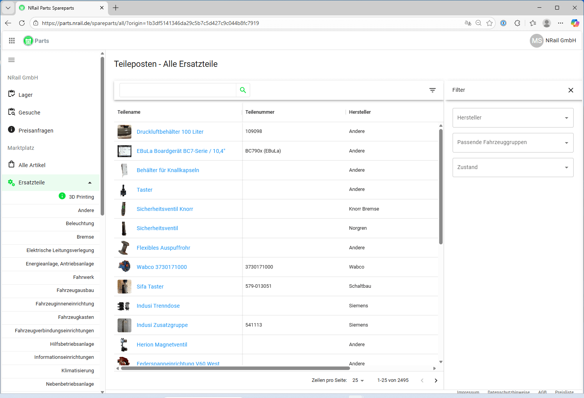Add page to browser favorites star
584x398 pixels.
489,23
